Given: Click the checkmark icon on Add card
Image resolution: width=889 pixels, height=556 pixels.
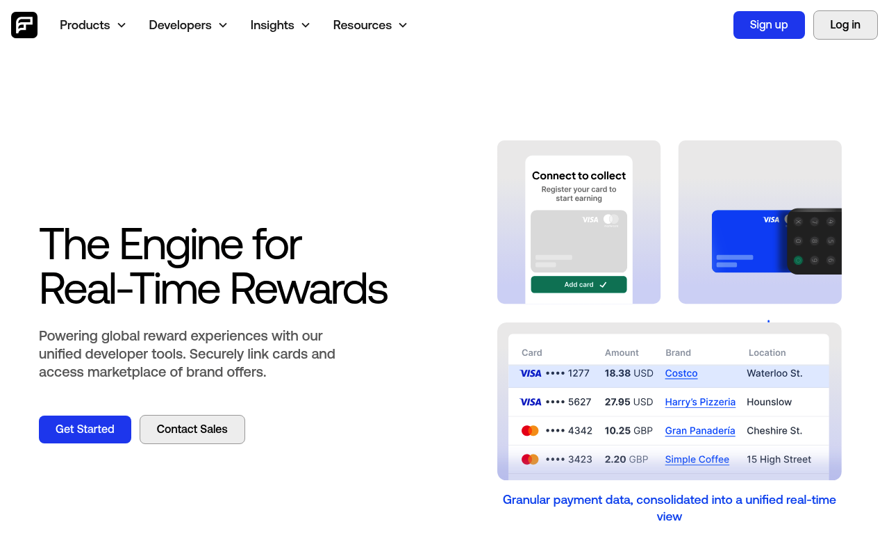Looking at the screenshot, I should [x=603, y=284].
